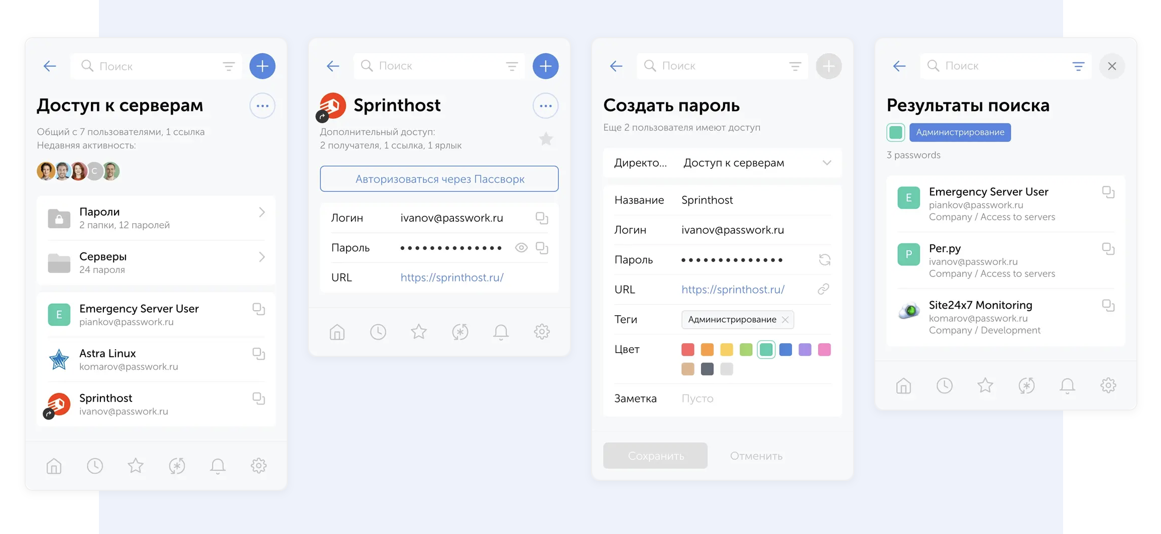Image resolution: width=1161 pixels, height=534 pixels.
Task: Open filter icon in search results panel
Action: [1078, 66]
